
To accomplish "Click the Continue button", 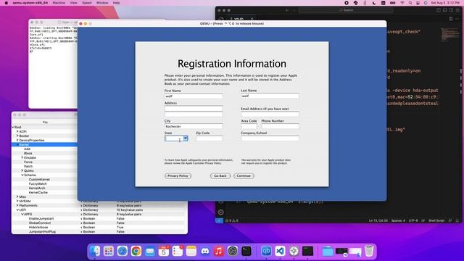I will coord(244,175).
